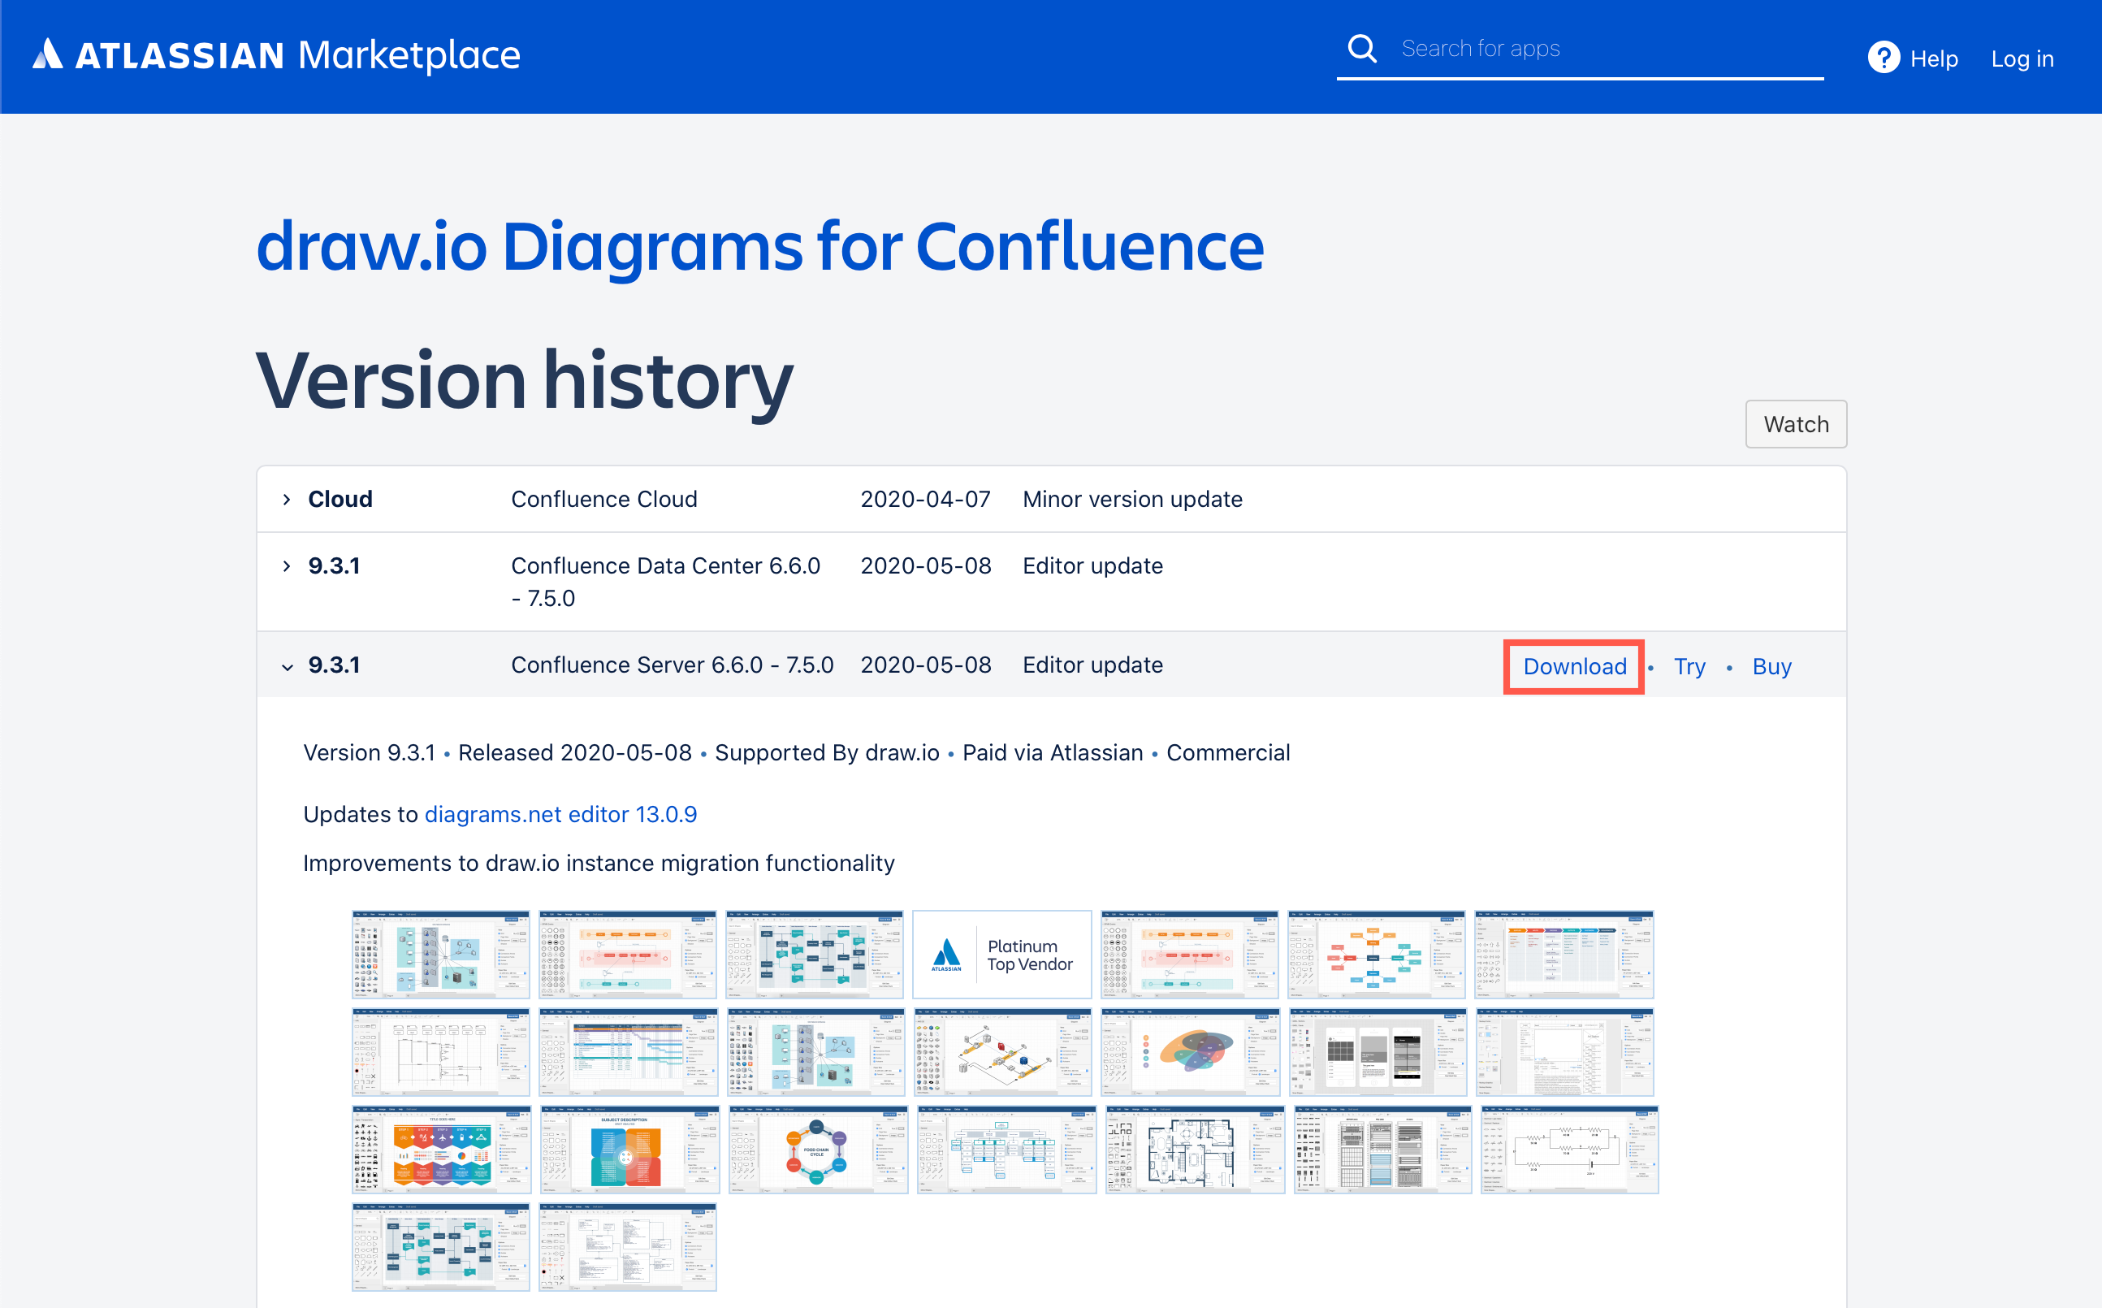The image size is (2102, 1308).
Task: Click the Atlassian Marketplace logo
Action: pyautogui.click(x=275, y=55)
